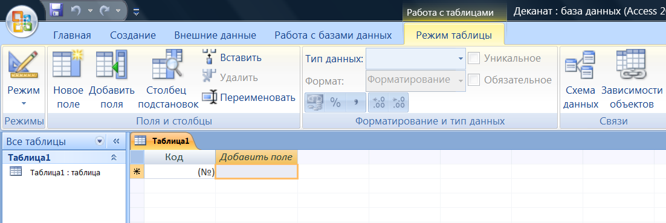Open the undo history dropdown arrow
666x223 pixels.
[x=90, y=11]
